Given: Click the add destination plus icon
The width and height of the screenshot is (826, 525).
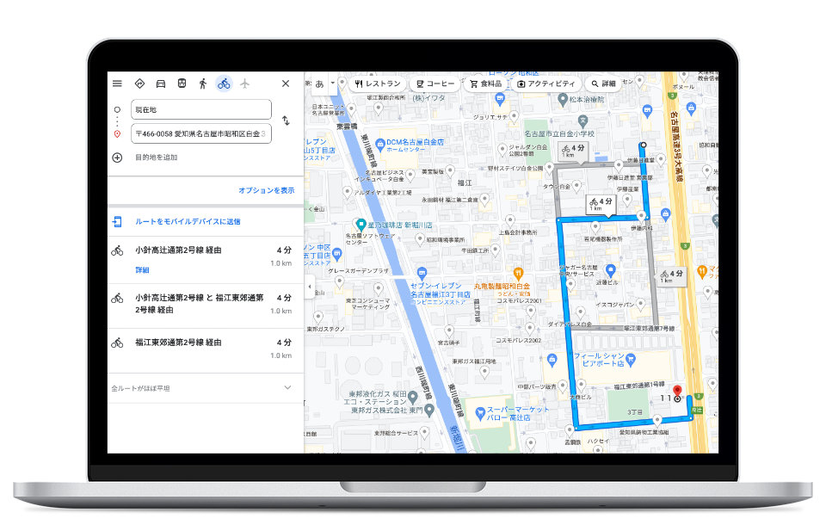Looking at the screenshot, I should pos(117,157).
